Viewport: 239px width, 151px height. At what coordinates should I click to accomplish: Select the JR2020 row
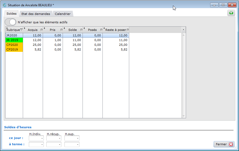pyautogui.click(x=67, y=35)
